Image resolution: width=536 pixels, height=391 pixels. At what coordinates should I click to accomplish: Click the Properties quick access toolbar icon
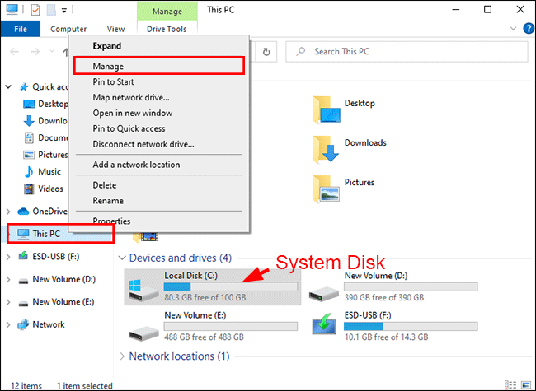35,10
